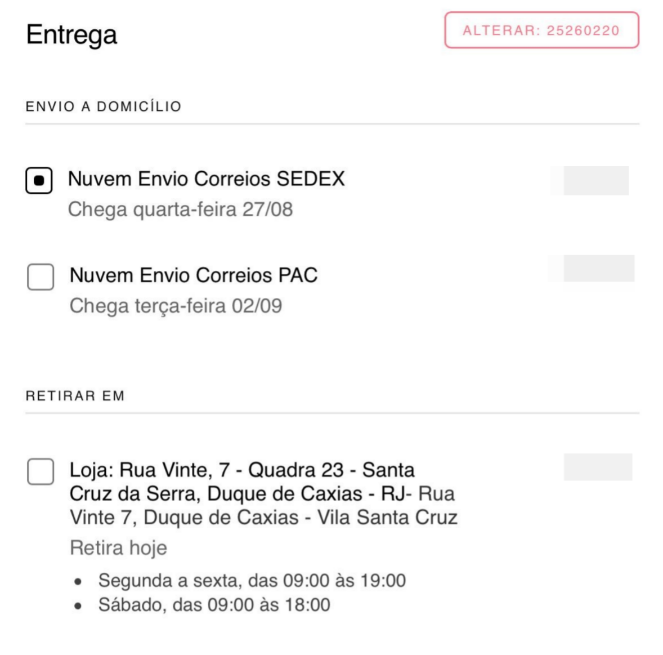Click the Loja: Rua Vinte, 7 address title
Screen dimensions: 663x655
click(x=241, y=482)
